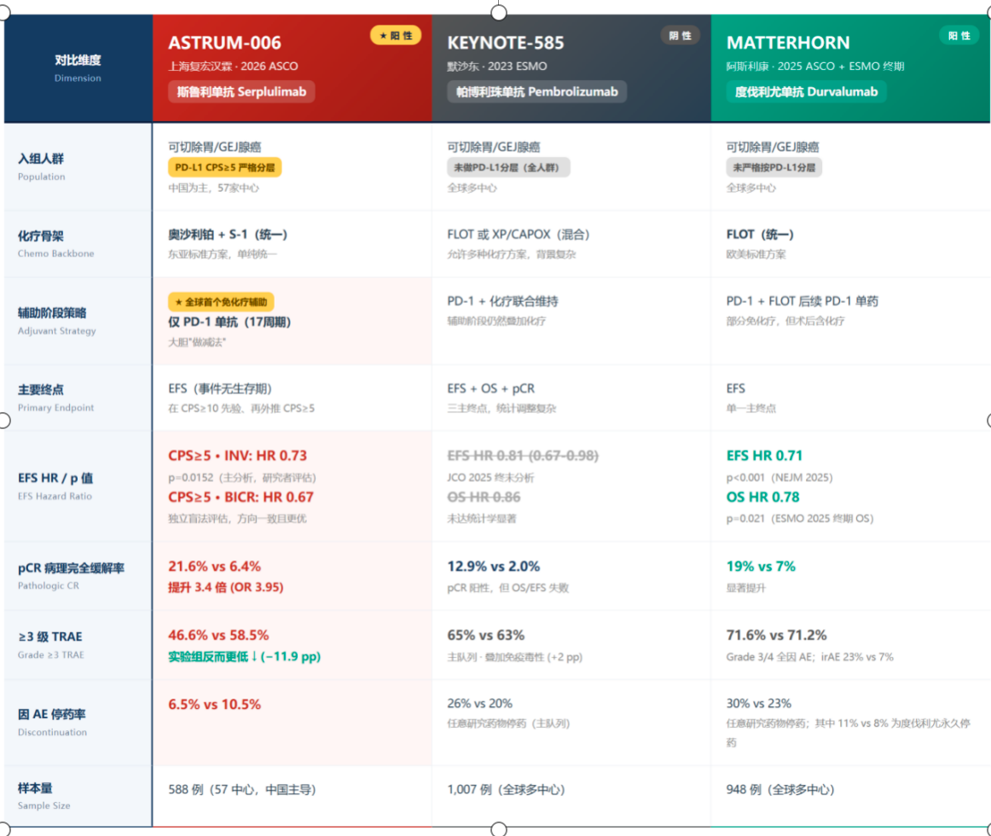The height and width of the screenshot is (836, 991).
Task: Click the 样本量 Sample Size row label
Action: [x=43, y=796]
